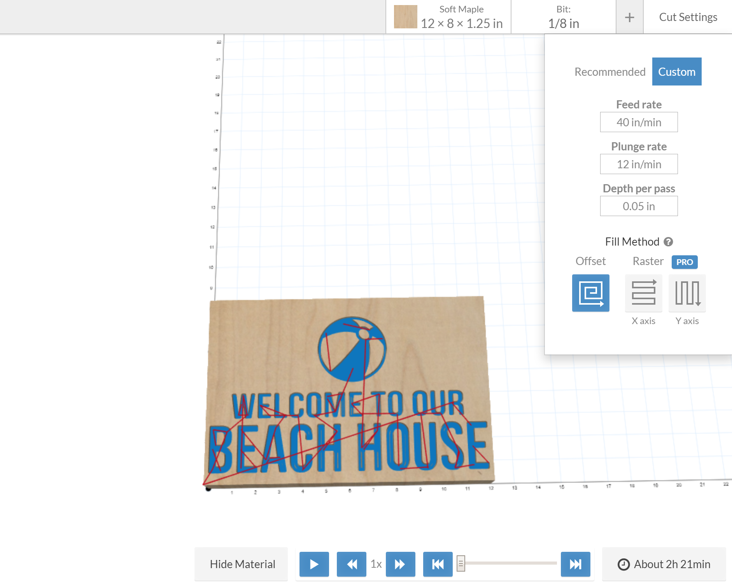Open the Bit 1/8 in selector
The width and height of the screenshot is (732, 586).
click(x=563, y=17)
